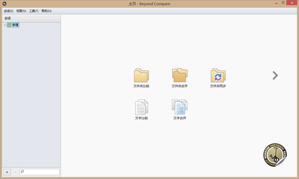Click the Scooter Software seal image
The height and width of the screenshot is (179, 299).
pyautogui.click(x=275, y=154)
